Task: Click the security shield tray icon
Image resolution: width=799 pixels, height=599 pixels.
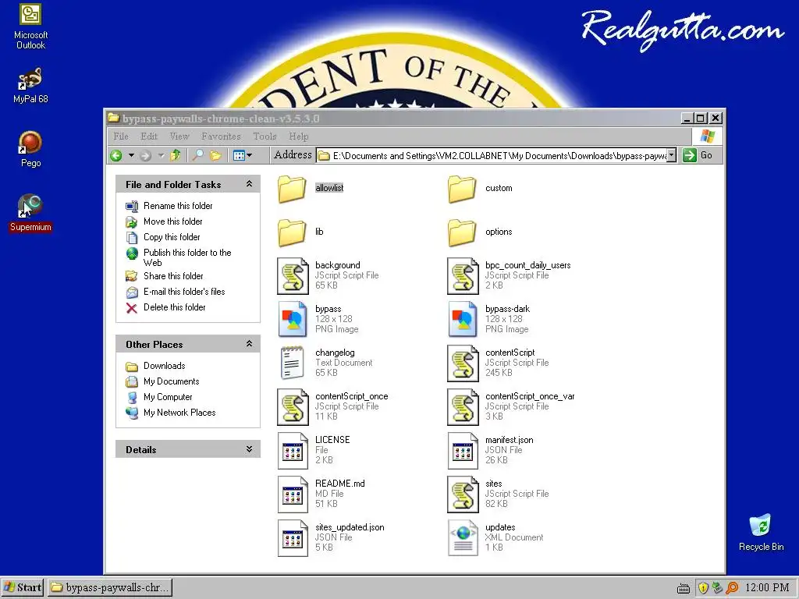Action: point(703,588)
